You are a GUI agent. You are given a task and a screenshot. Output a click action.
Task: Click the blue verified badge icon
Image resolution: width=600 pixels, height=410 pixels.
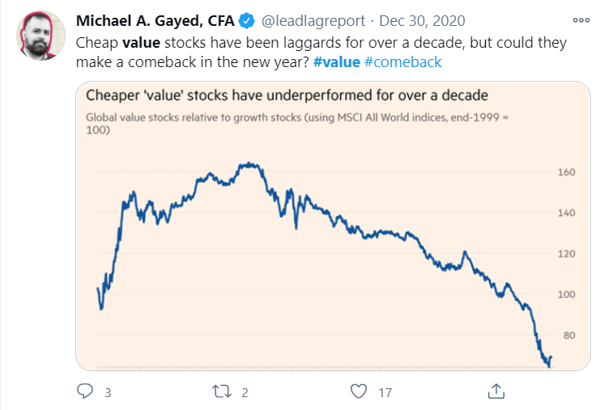click(x=247, y=21)
